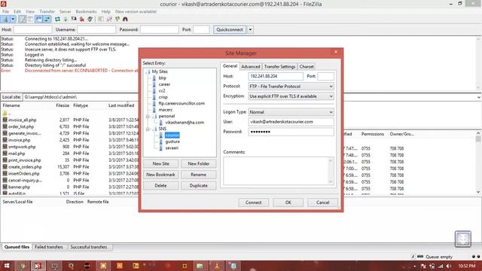Viewport: 482px width, 271px height.
Task: Focus the quickconnect Username field
Action: click(96, 29)
